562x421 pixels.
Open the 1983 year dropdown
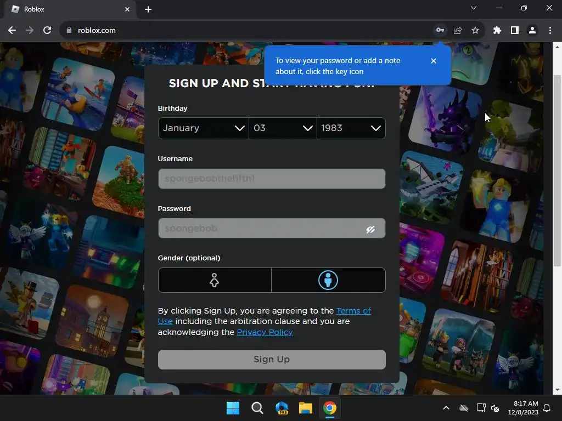coord(351,128)
